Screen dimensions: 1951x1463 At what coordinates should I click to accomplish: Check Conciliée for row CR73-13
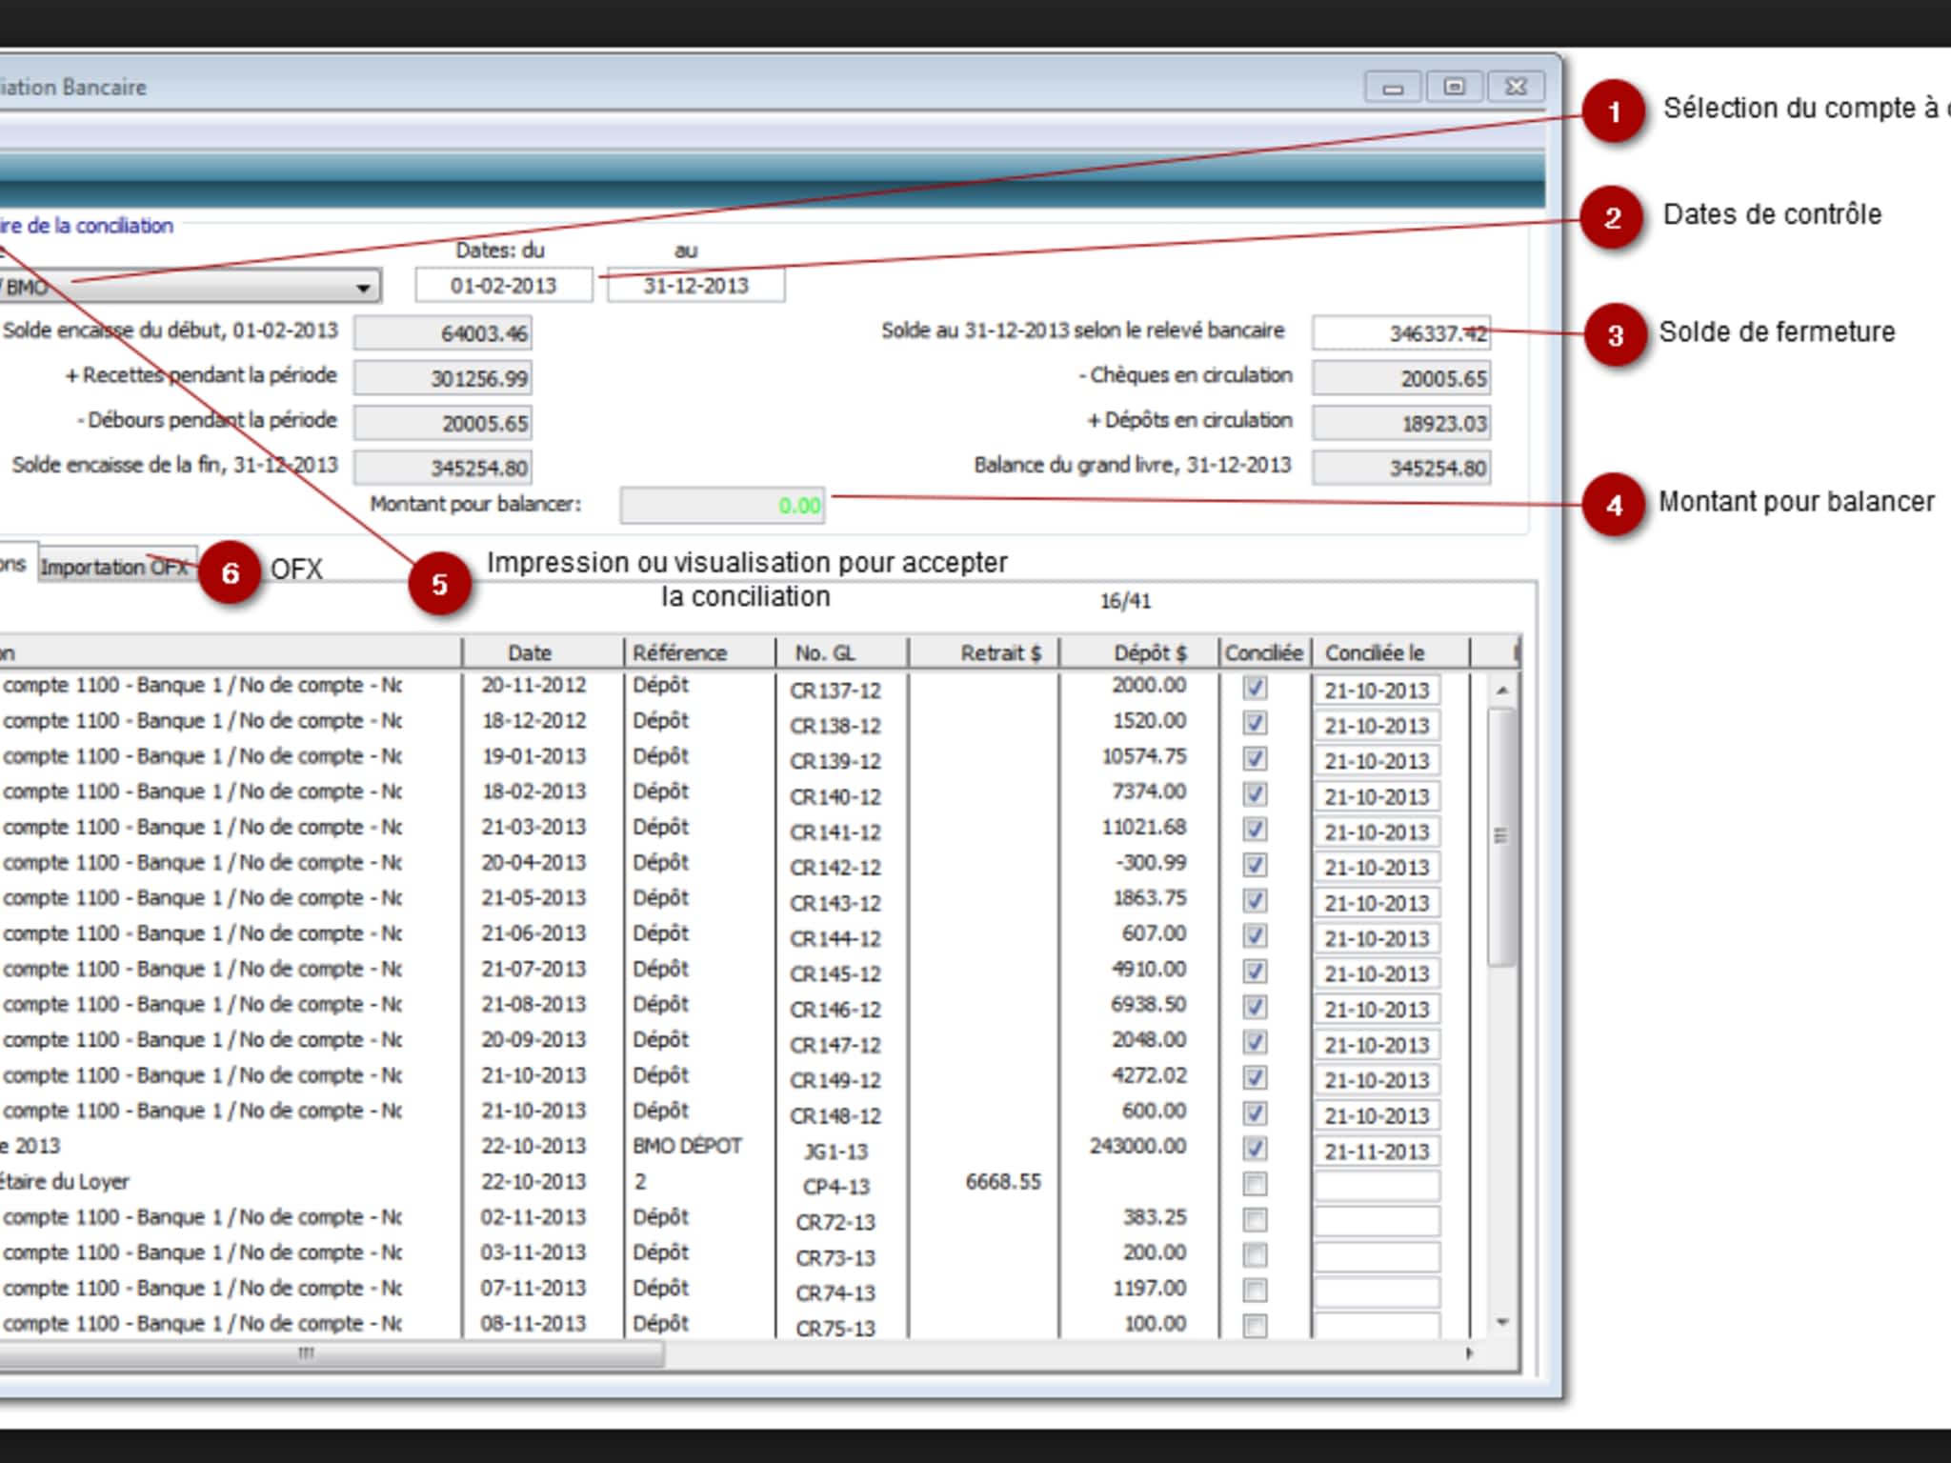(x=1256, y=1254)
